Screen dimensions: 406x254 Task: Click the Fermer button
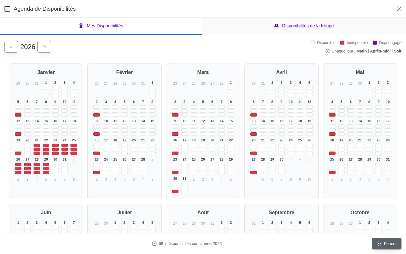pos(387,244)
